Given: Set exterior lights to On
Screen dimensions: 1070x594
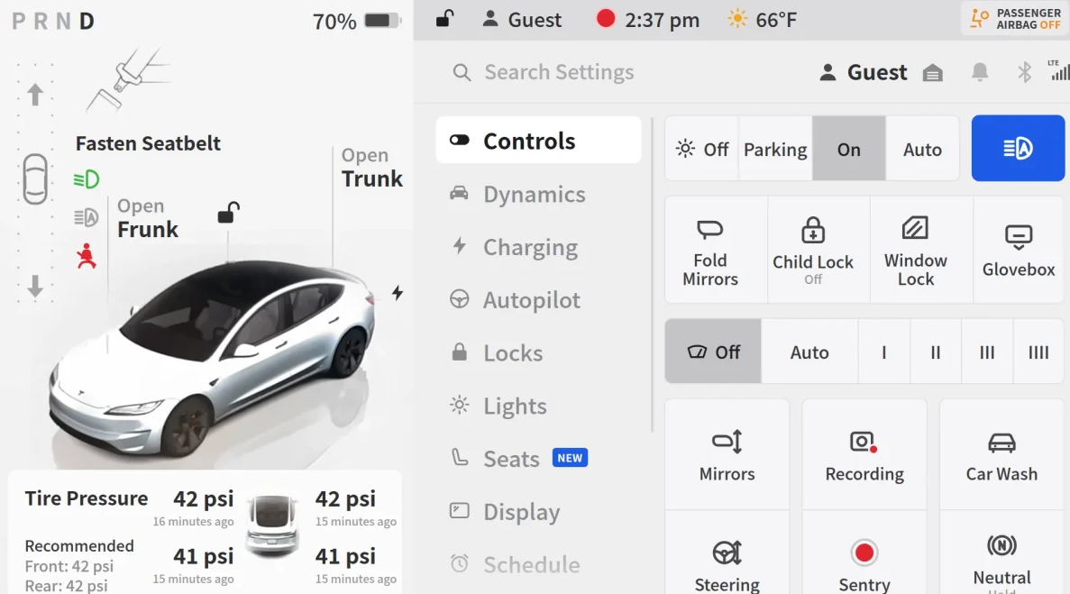Looking at the screenshot, I should coord(849,149).
